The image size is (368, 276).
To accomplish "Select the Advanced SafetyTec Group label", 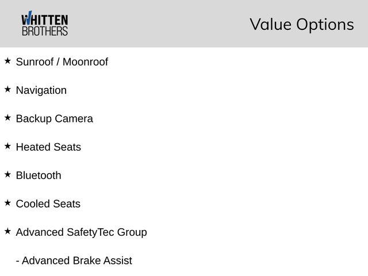I will pos(81,232).
